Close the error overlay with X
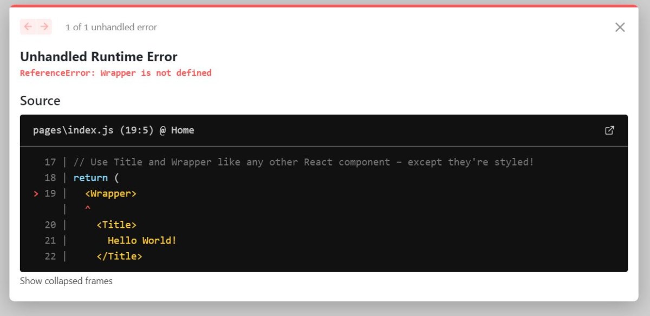The image size is (650, 316). pos(620,27)
